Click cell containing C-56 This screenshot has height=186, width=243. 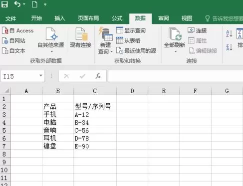pos(95,130)
